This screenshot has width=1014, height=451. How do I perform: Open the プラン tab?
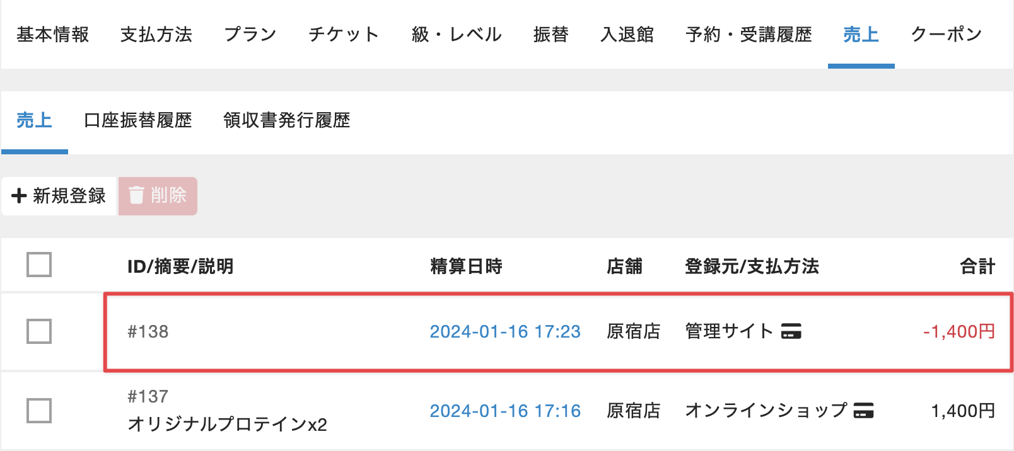(250, 35)
